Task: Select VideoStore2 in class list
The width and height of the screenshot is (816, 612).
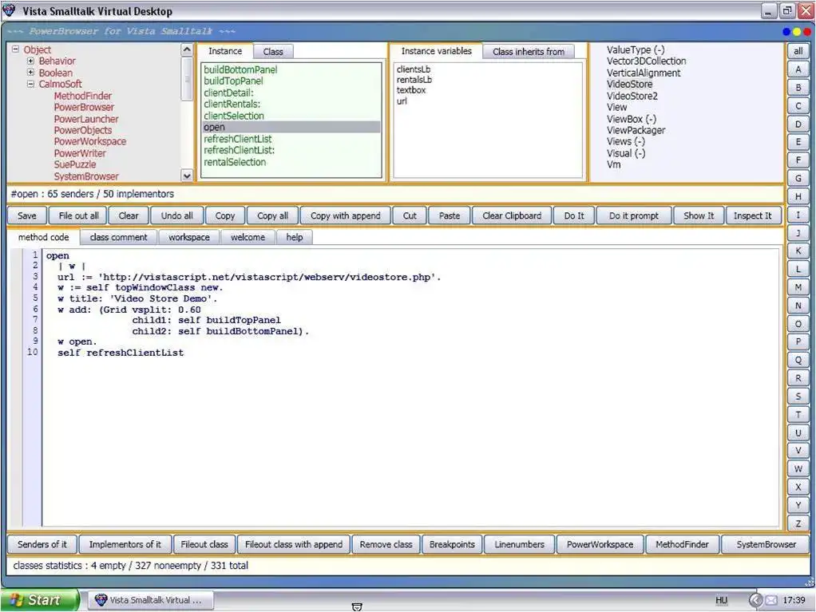Action: pyautogui.click(x=632, y=96)
